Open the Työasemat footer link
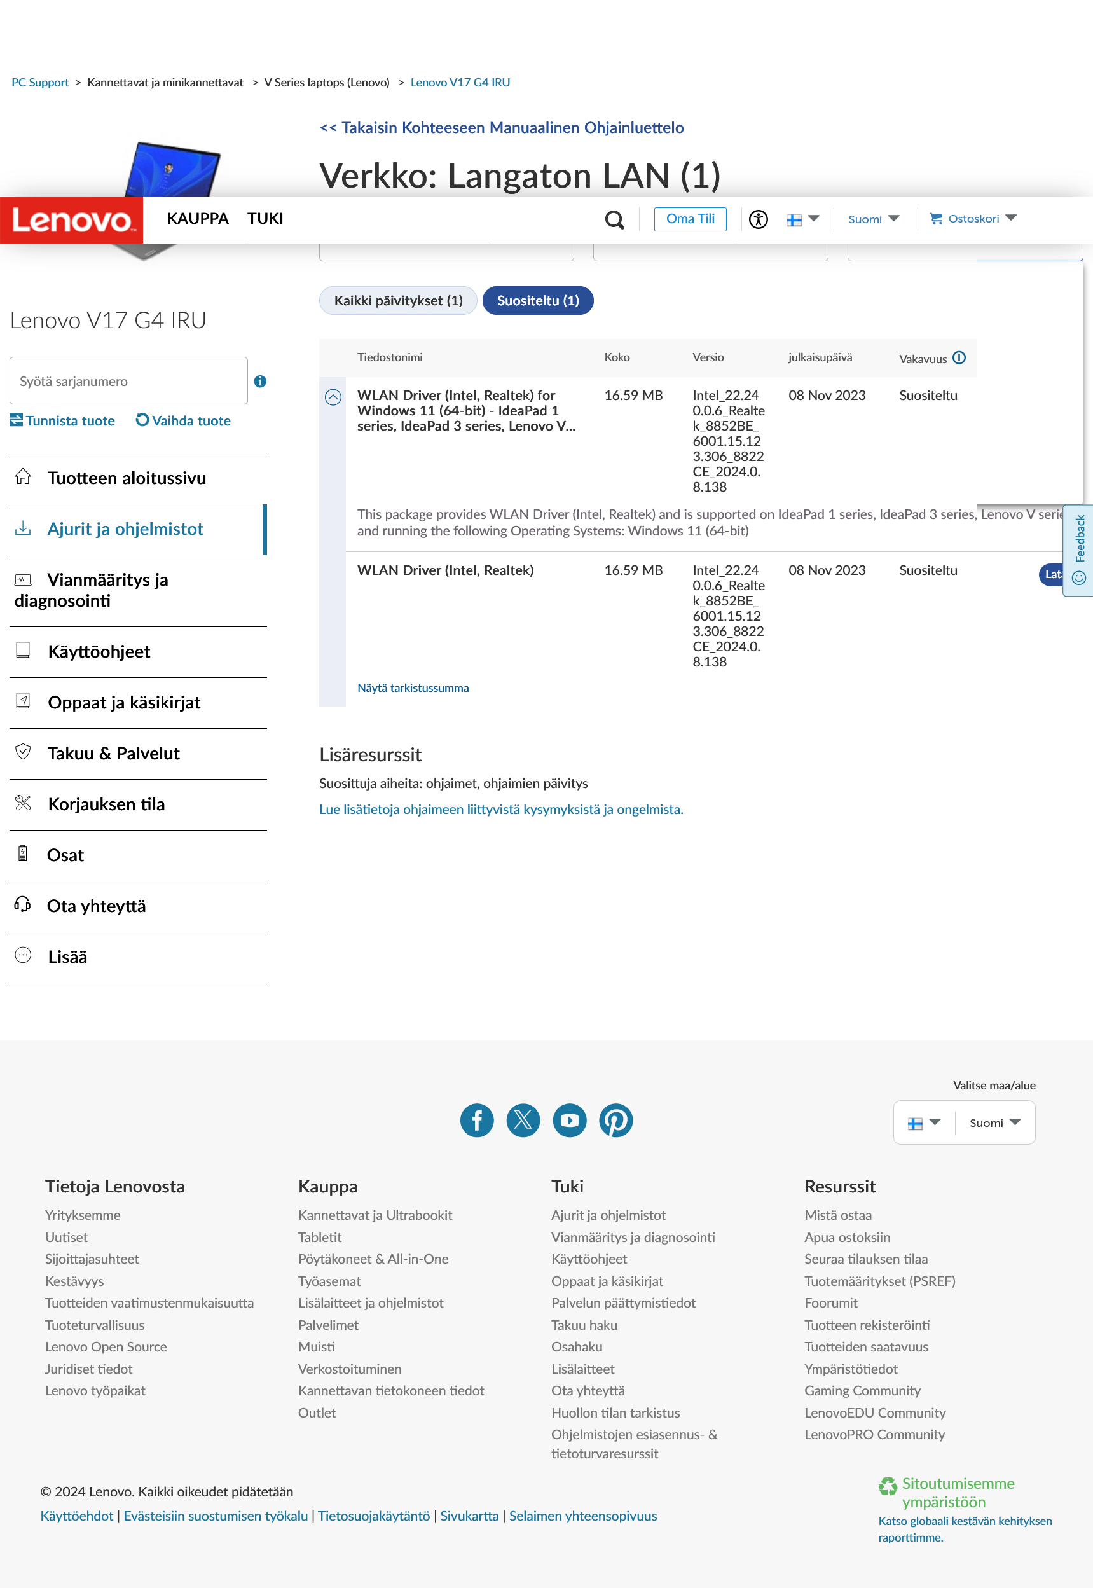The height and width of the screenshot is (1588, 1093). point(329,1281)
